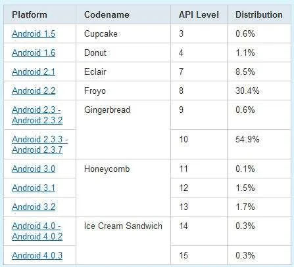Visit the Android 3.0 link
The height and width of the screenshot is (267, 294).
click(x=34, y=169)
